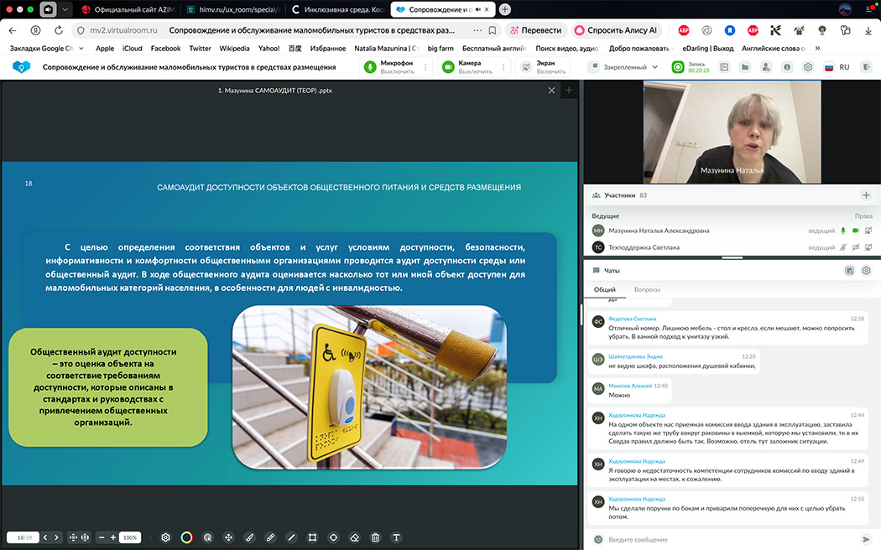881x550 pixels.
Task: Click fit-to-screen arrows icon
Action: pyautogui.click(x=73, y=537)
